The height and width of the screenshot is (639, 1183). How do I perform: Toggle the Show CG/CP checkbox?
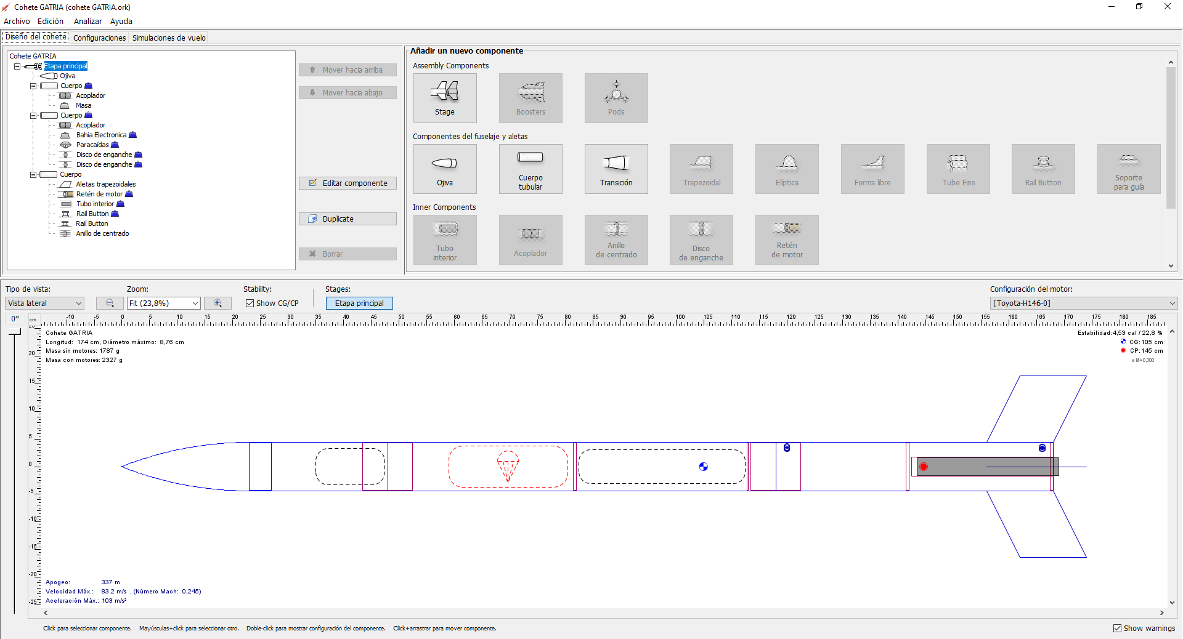(x=250, y=303)
